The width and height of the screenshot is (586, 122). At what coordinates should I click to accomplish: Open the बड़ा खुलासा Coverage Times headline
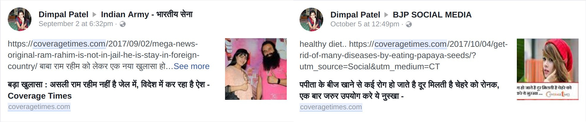coord(109,90)
